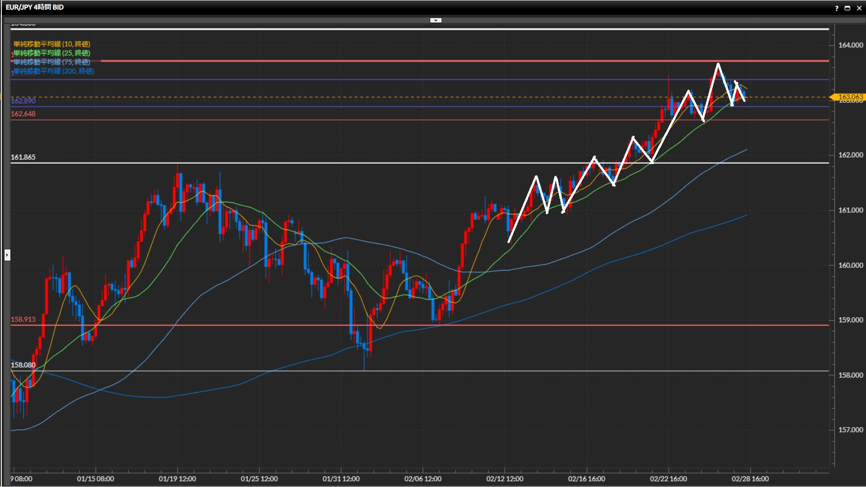Select the 10-period moving average label
Viewport: 866px width, 487px height.
[52, 44]
